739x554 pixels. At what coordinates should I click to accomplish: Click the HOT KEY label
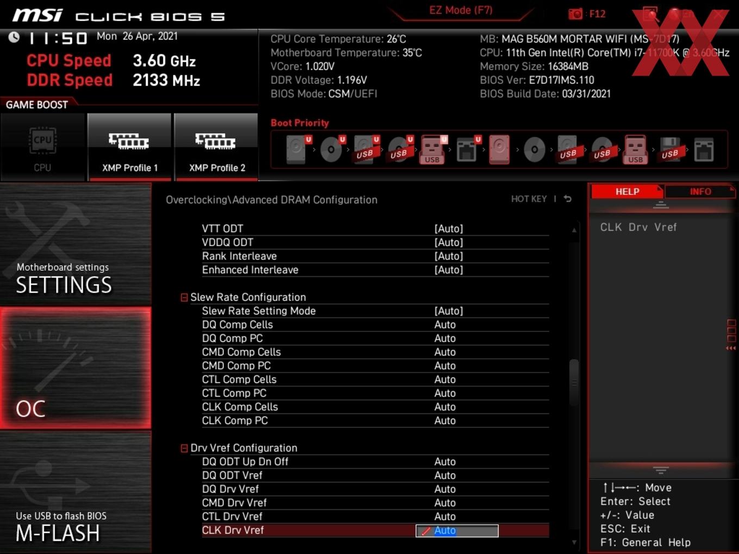point(529,199)
